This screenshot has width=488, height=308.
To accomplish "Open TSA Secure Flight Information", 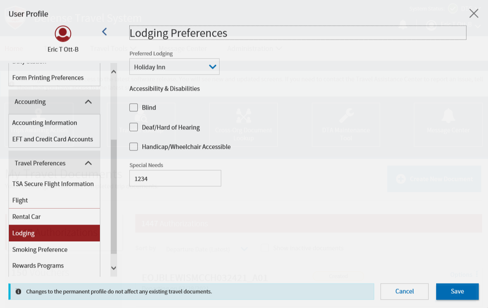I will 53,184.
